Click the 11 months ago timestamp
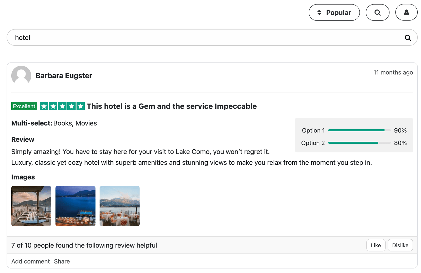Viewport: 421px width, 273px height. (393, 73)
